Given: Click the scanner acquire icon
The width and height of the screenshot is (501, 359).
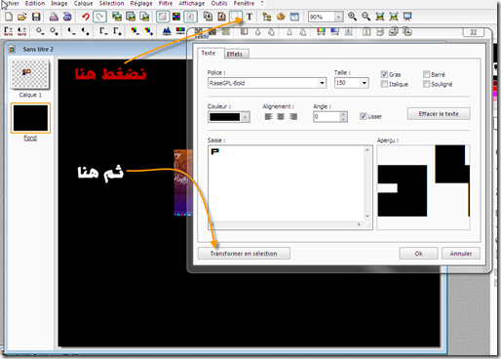Looking at the screenshot, I should point(67,17).
